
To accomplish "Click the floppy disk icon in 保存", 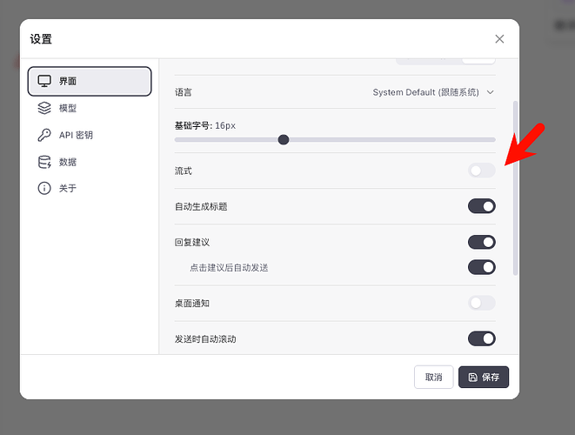I will coord(473,377).
